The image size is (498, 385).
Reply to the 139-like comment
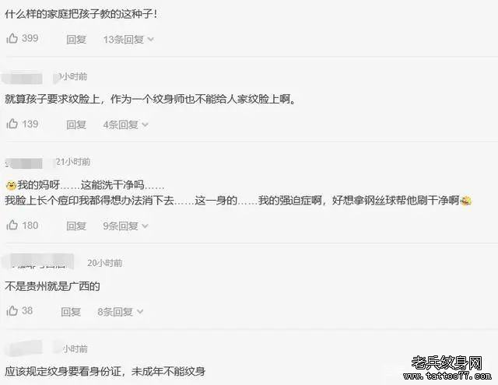pyautogui.click(x=76, y=124)
